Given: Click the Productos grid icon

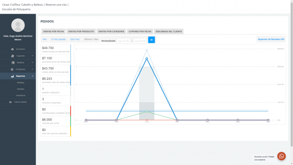Looking at the screenshot, I should coord(12,69).
